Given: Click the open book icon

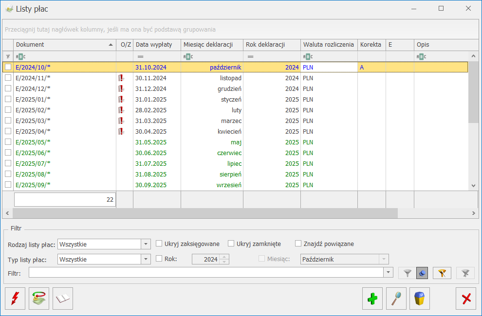Looking at the screenshot, I should click(x=63, y=298).
